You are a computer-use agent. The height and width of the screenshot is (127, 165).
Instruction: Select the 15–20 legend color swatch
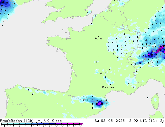[x=40, y=124]
